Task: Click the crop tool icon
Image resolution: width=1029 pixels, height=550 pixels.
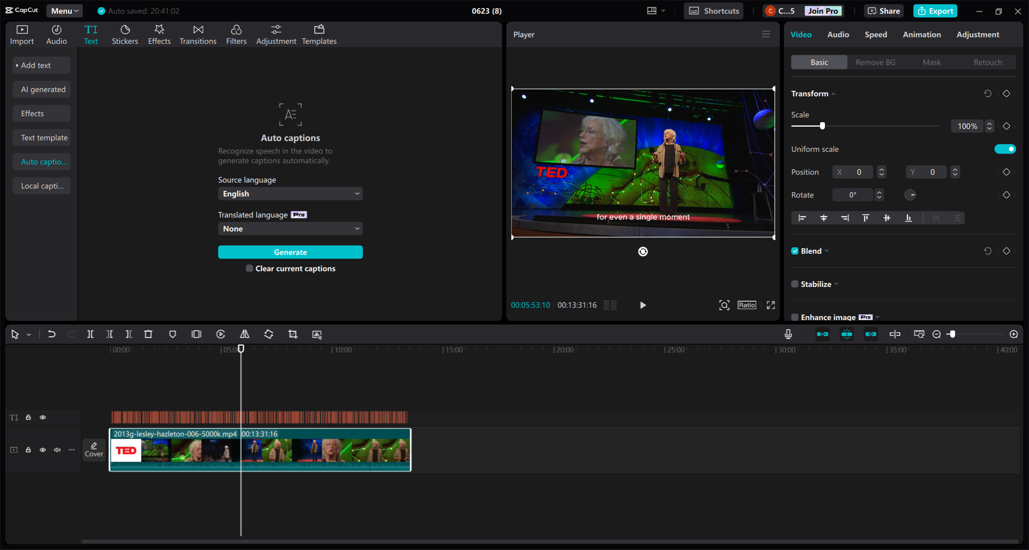Action: [293, 334]
